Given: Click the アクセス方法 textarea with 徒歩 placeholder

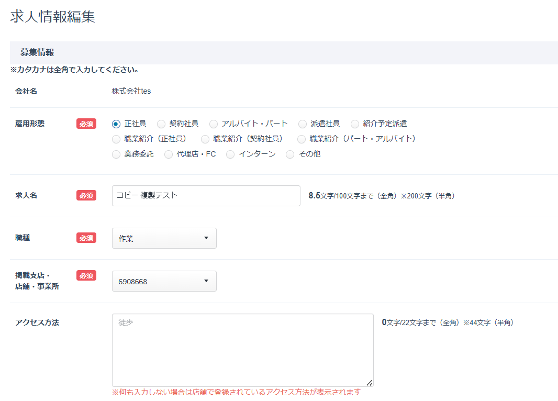Looking at the screenshot, I should coord(242,349).
